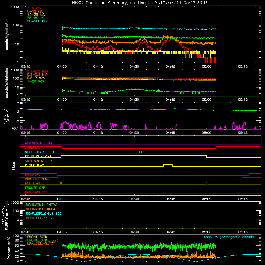Click the AAZ_FLAG pulse near 05:00
Image resolution: width=265 pixels, height=265 pixels.
[x=206, y=183]
